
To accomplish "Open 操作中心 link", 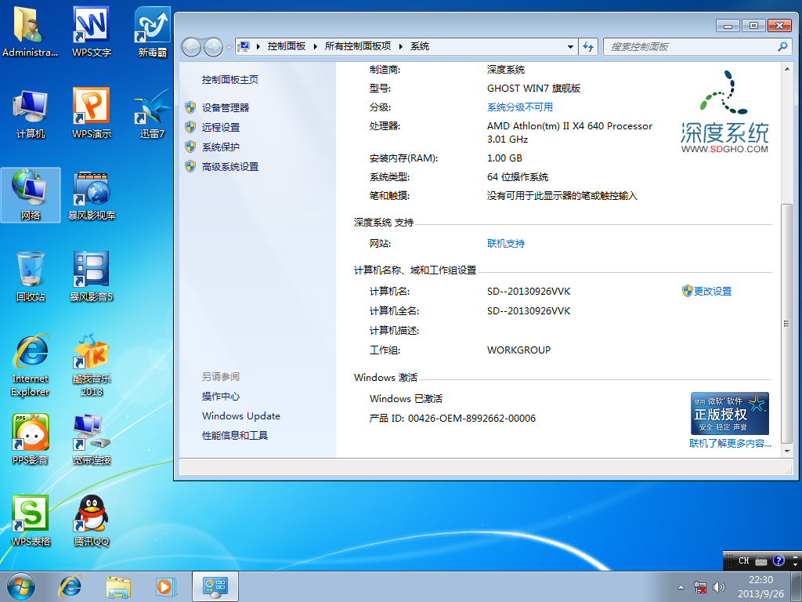I will (221, 397).
